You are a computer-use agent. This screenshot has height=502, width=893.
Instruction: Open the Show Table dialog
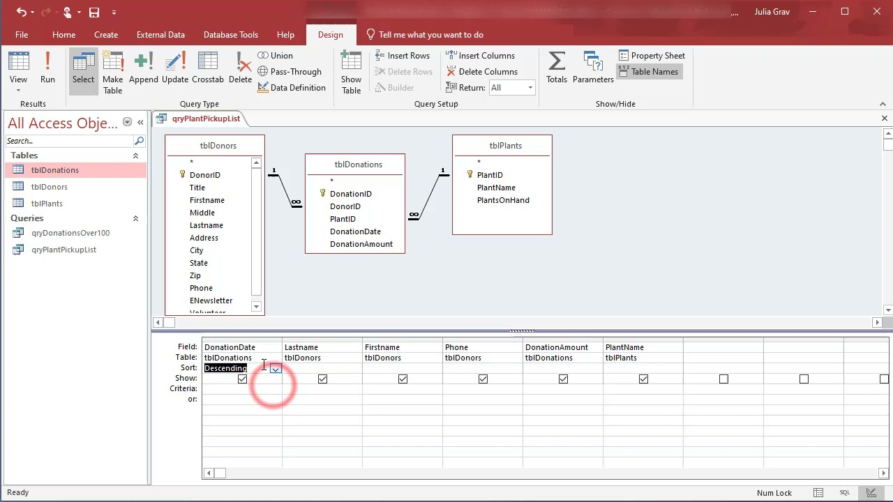(351, 73)
